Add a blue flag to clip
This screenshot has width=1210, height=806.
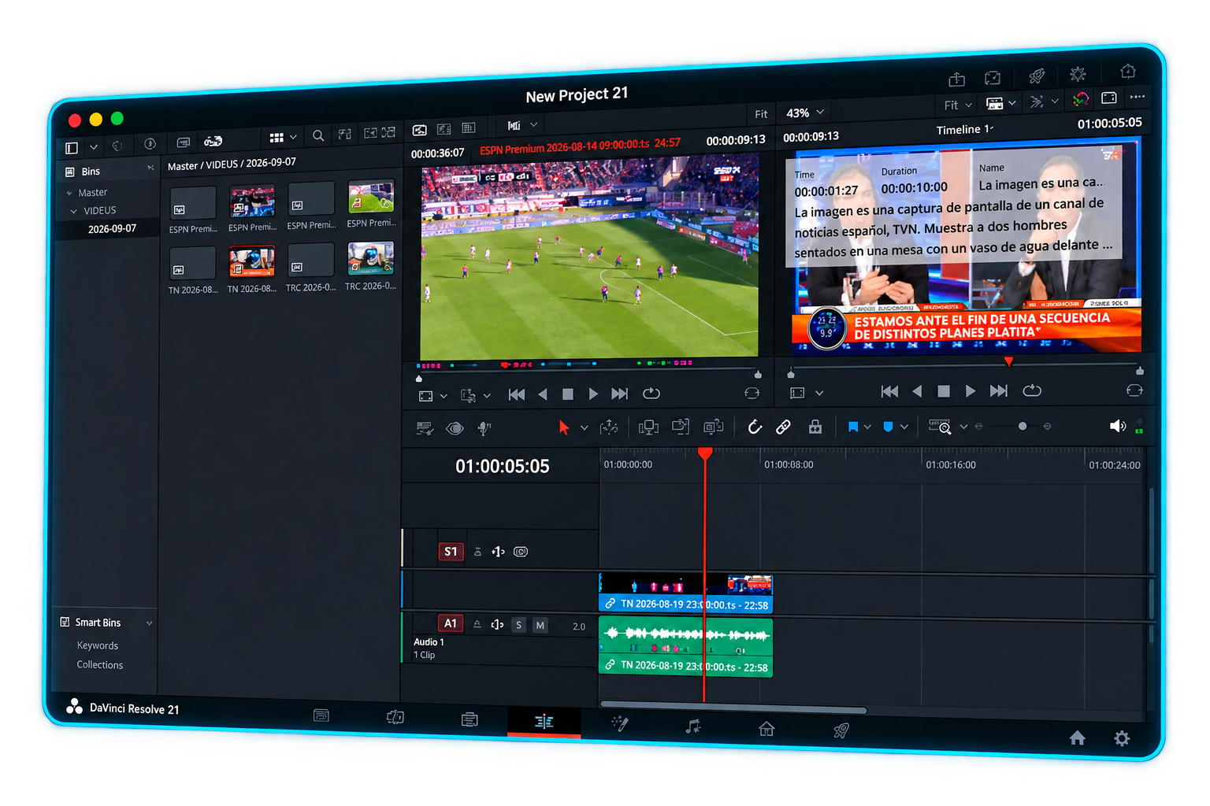coord(852,427)
